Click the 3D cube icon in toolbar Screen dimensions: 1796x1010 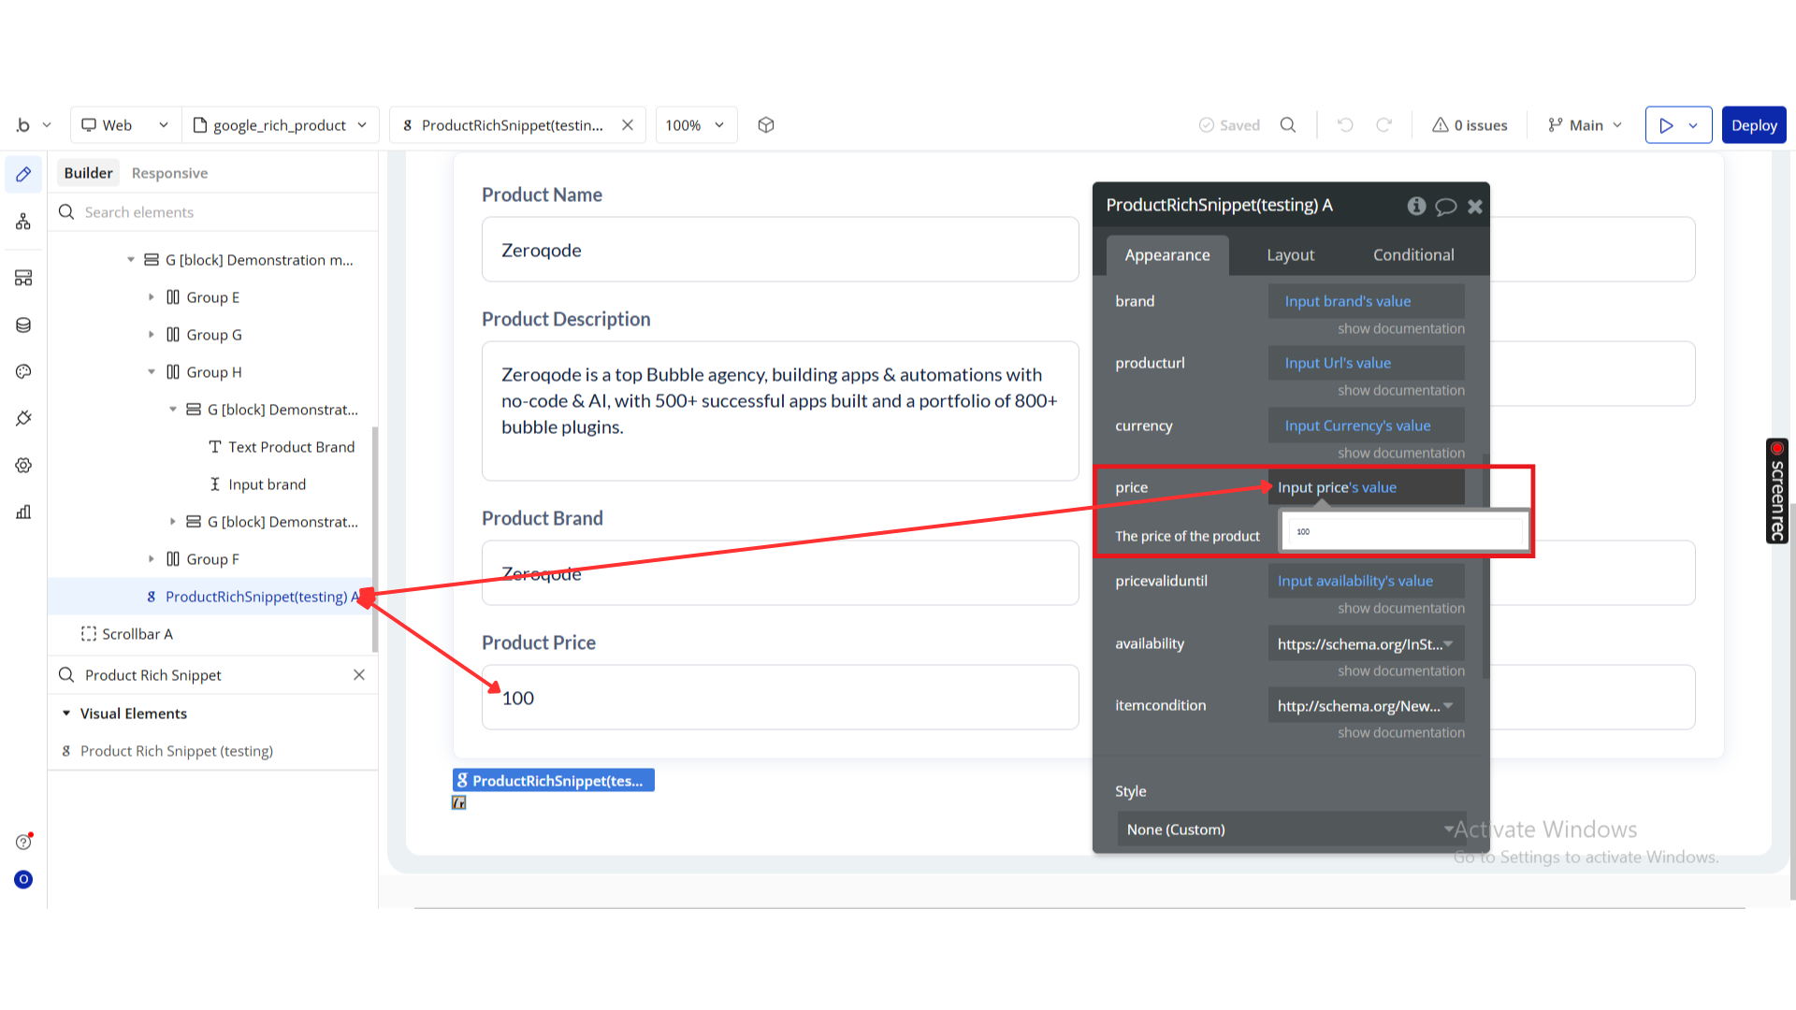click(766, 125)
